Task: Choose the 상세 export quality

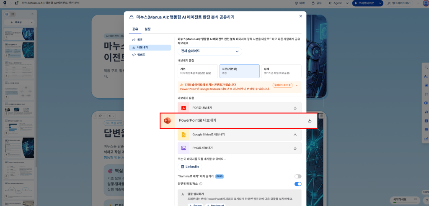Action: (281, 71)
